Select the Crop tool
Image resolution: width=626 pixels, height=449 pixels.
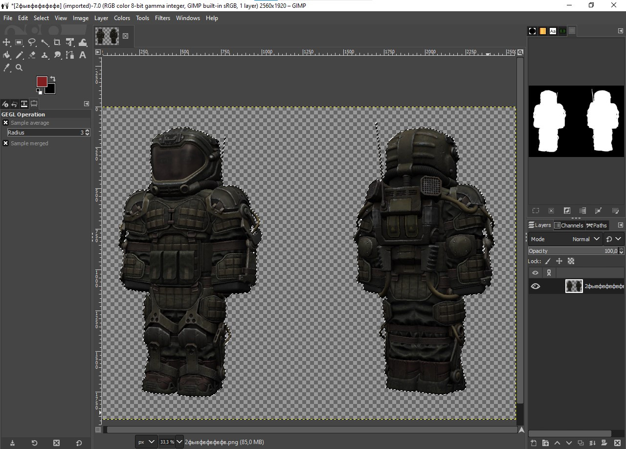click(x=57, y=43)
